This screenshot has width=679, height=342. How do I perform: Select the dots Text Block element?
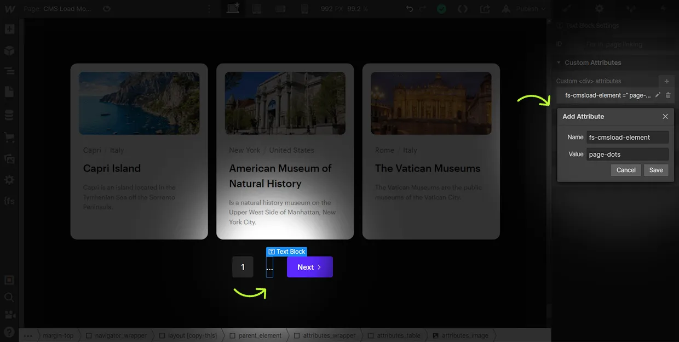click(x=269, y=267)
